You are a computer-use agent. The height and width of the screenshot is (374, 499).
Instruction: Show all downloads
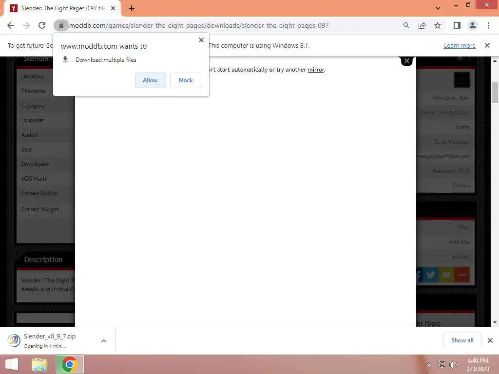tap(462, 340)
